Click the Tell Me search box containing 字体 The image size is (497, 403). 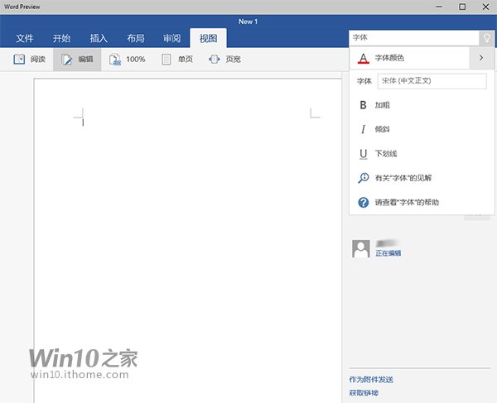coord(413,38)
